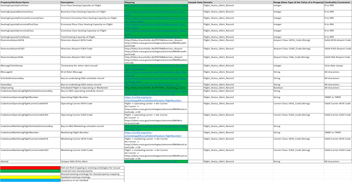Select the is_Operating_Carrier mapping cell
The image size is (352, 183).
coord(156,88)
